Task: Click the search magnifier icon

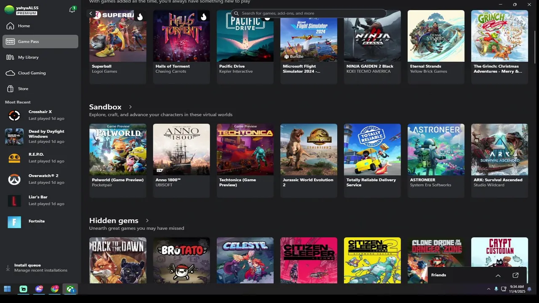Action: click(236, 13)
